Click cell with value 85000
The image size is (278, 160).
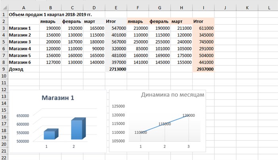(138, 48)
